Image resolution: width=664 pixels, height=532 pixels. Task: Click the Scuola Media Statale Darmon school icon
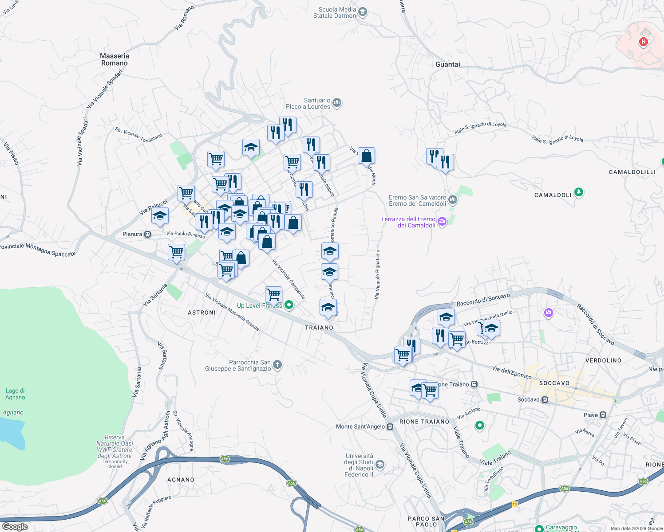pos(362,11)
